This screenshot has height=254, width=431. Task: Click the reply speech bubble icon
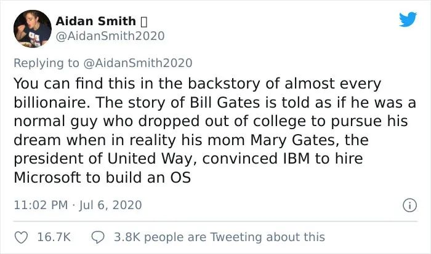pos(98,236)
